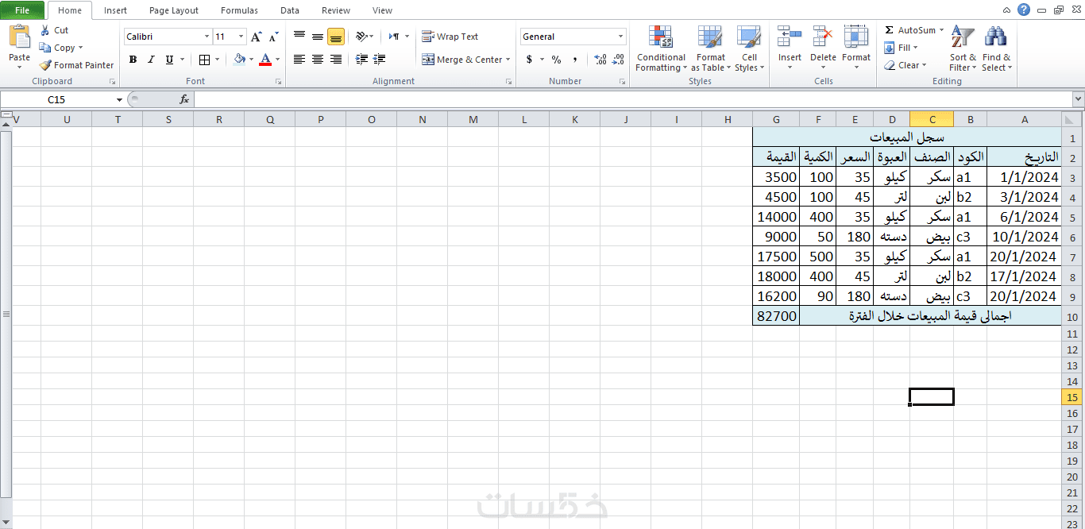The image size is (1085, 529).
Task: Open the File tab
Action: click(x=22, y=10)
